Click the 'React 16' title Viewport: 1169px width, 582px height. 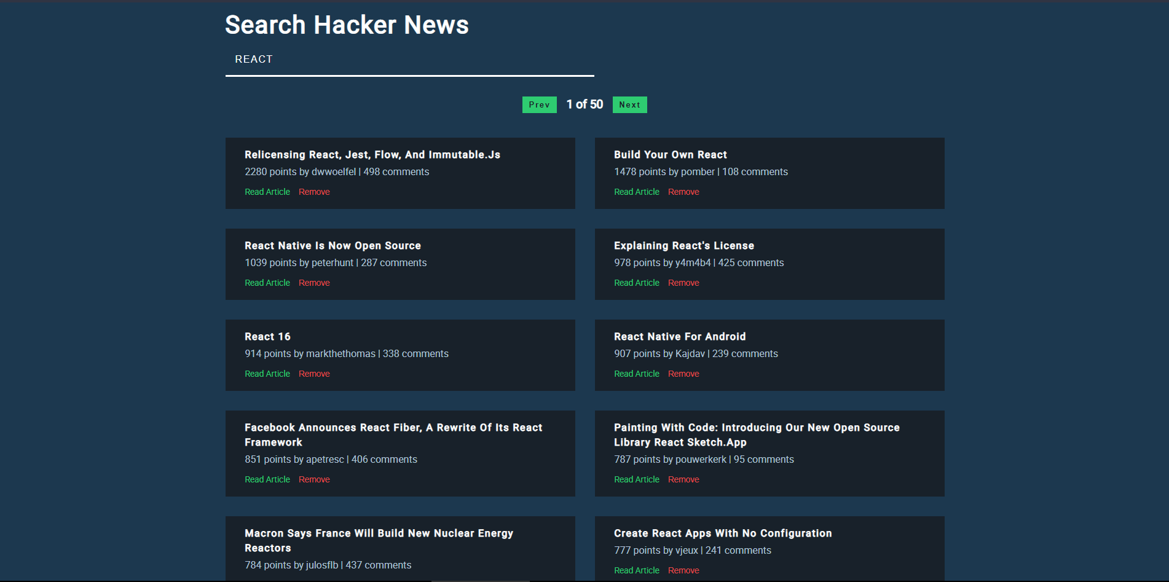click(267, 337)
